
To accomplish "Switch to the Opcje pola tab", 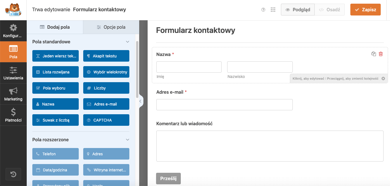I will 111,27.
